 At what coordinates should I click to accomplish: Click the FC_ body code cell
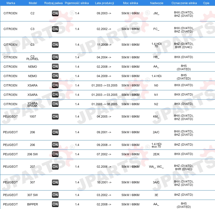point(156,29)
